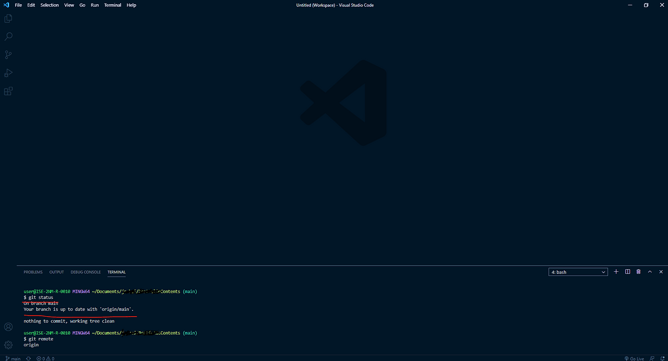This screenshot has width=668, height=361.
Task: Open the '4: bash' terminal dropdown
Action: click(x=578, y=271)
